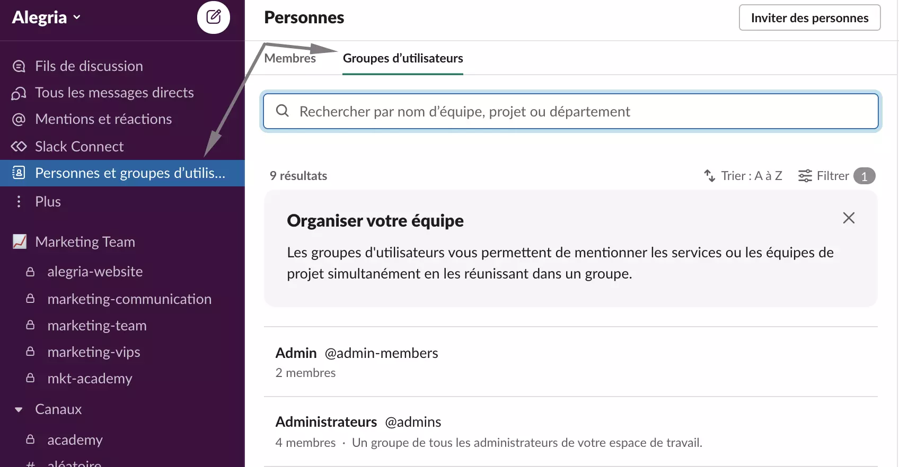Select the Canaux section header text
This screenshot has width=899, height=467.
58,409
